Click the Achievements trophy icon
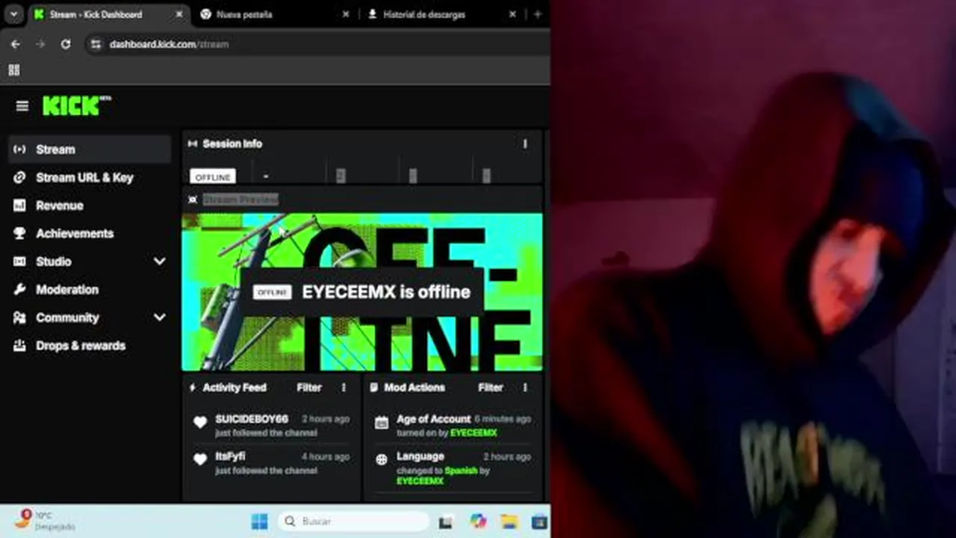The image size is (956, 538). 19,233
